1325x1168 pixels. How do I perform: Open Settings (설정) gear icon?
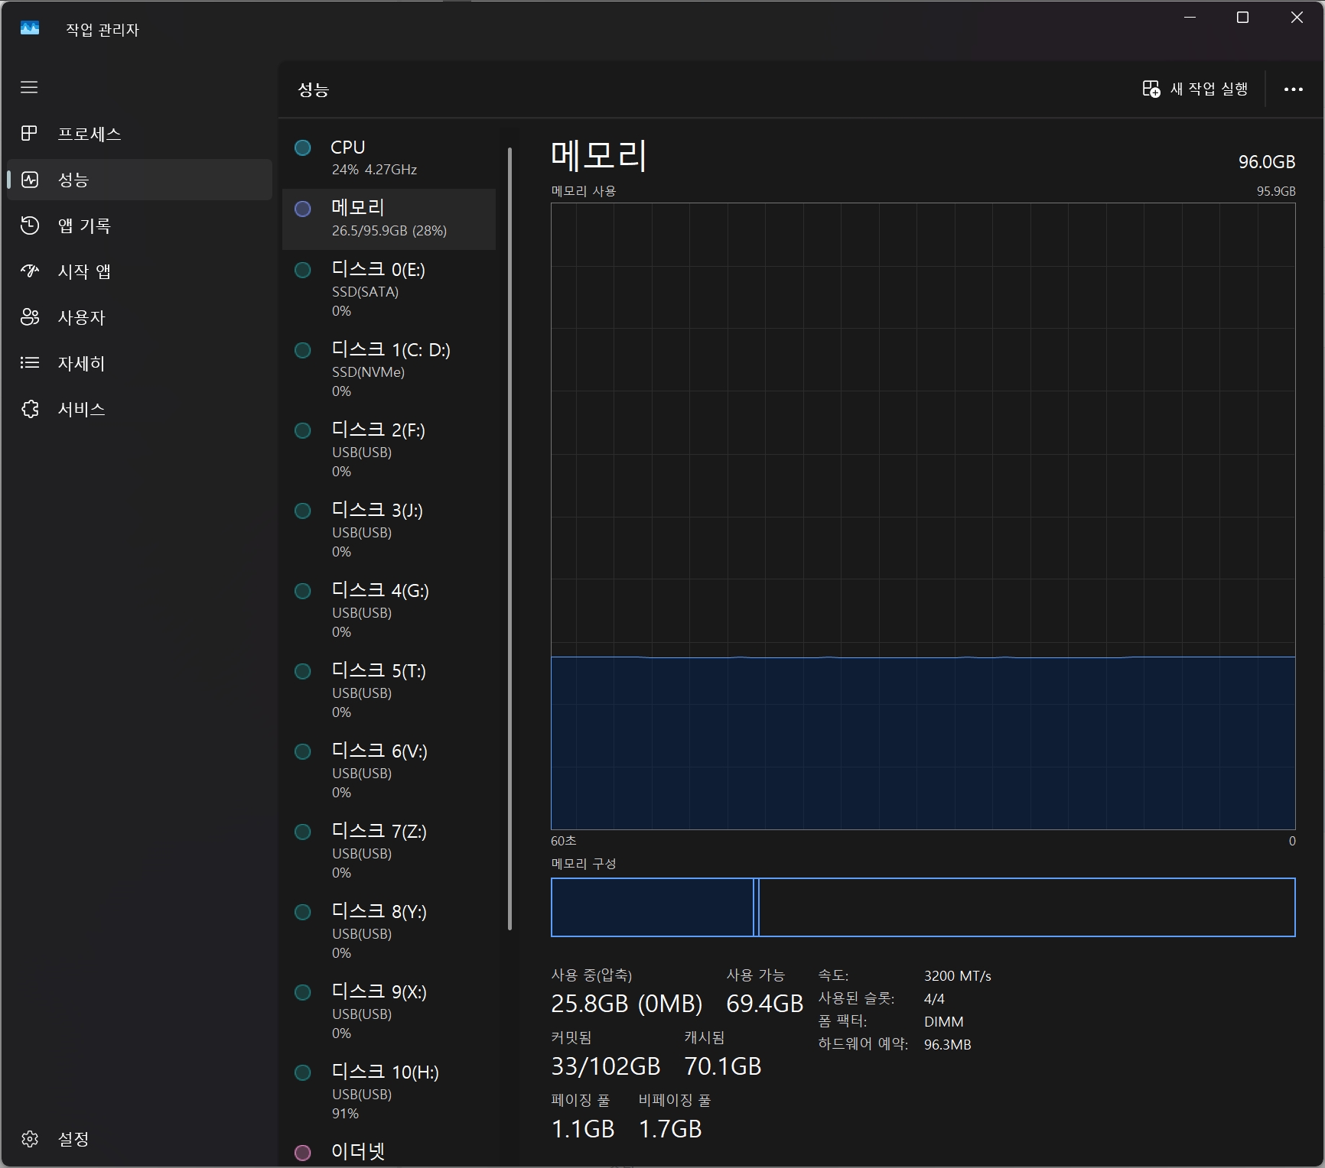coord(29,1139)
